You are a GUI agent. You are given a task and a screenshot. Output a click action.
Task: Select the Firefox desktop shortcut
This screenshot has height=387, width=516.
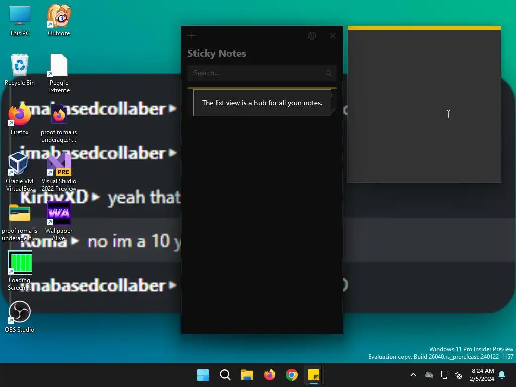pos(20,119)
